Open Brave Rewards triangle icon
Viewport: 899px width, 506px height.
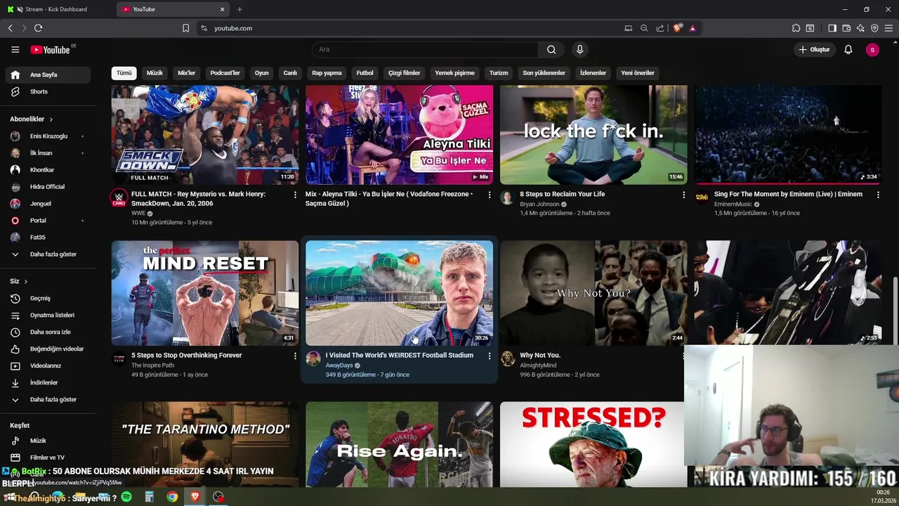(693, 28)
